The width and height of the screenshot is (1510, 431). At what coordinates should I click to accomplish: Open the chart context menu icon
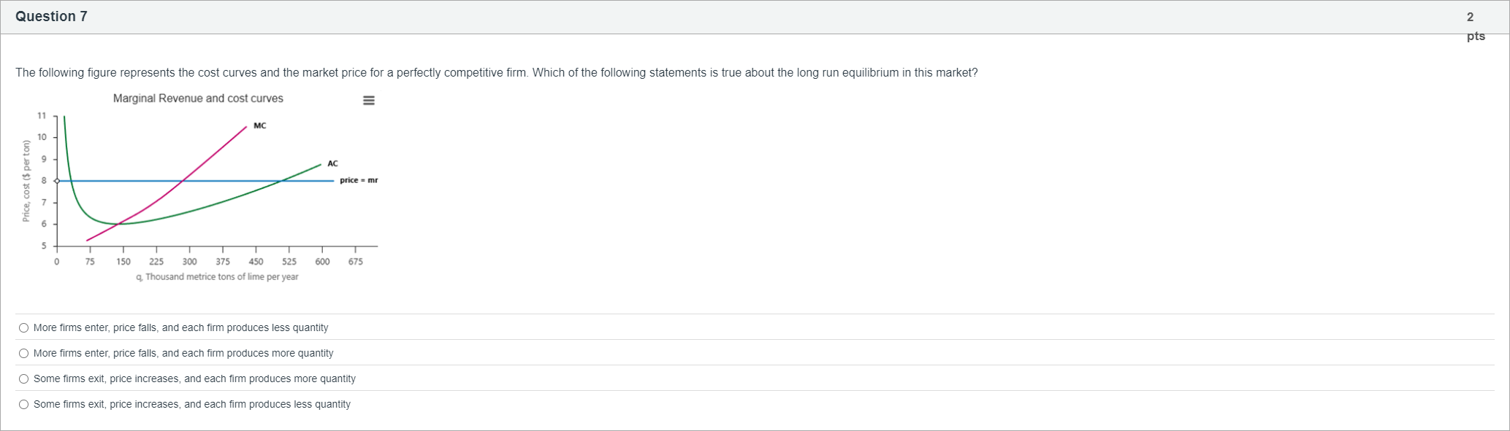pos(369,101)
